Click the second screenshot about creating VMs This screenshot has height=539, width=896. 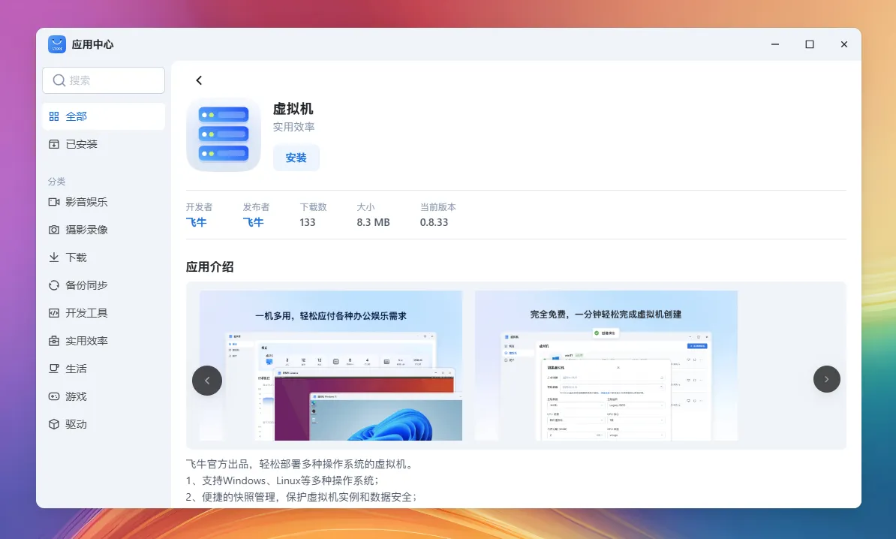pos(606,366)
